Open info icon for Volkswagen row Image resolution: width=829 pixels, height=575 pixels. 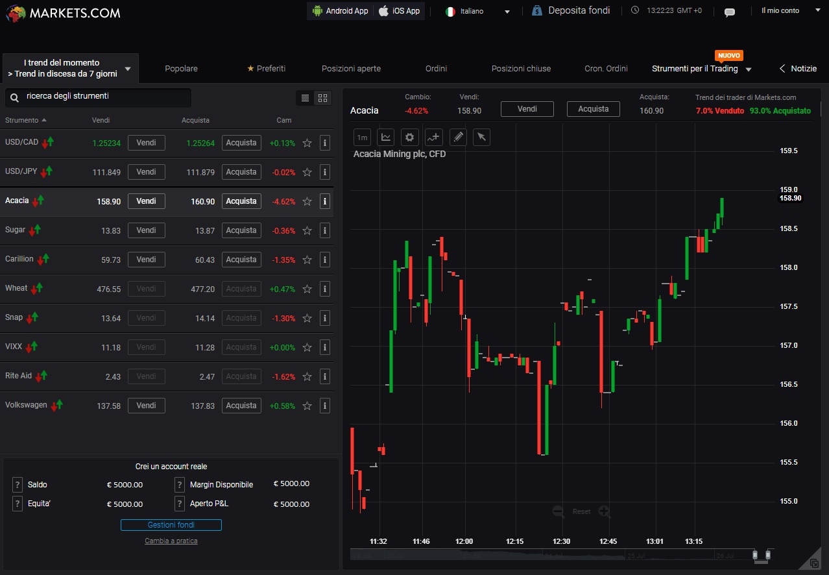[325, 406]
